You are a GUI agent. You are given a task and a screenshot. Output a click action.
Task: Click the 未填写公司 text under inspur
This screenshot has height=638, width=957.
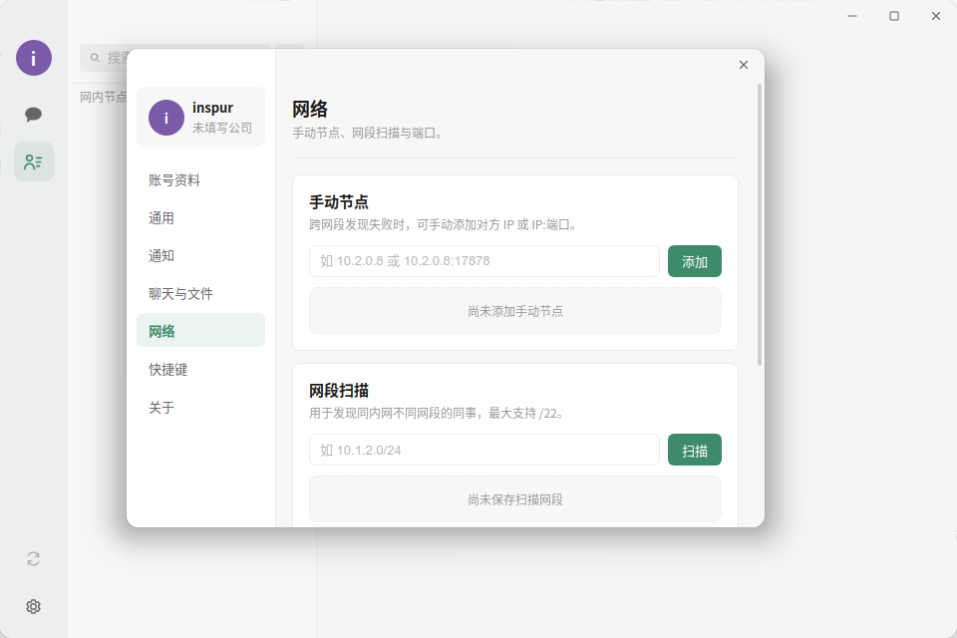pos(222,128)
